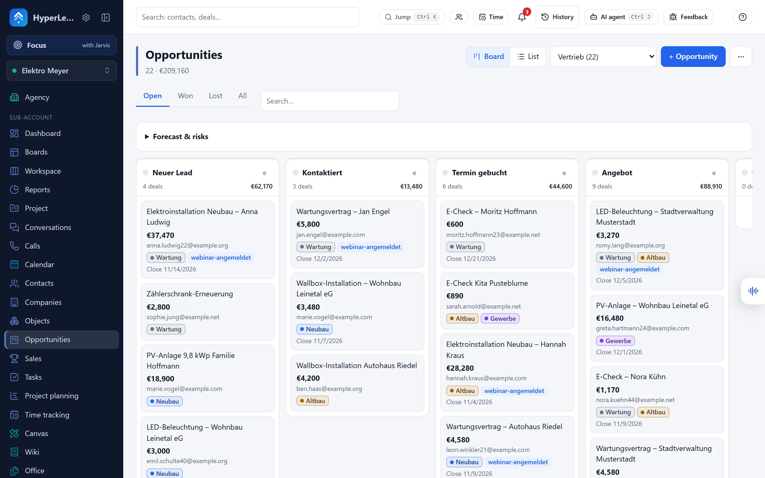The height and width of the screenshot is (478, 765).
Task: Select the All tab
Action: pos(243,96)
